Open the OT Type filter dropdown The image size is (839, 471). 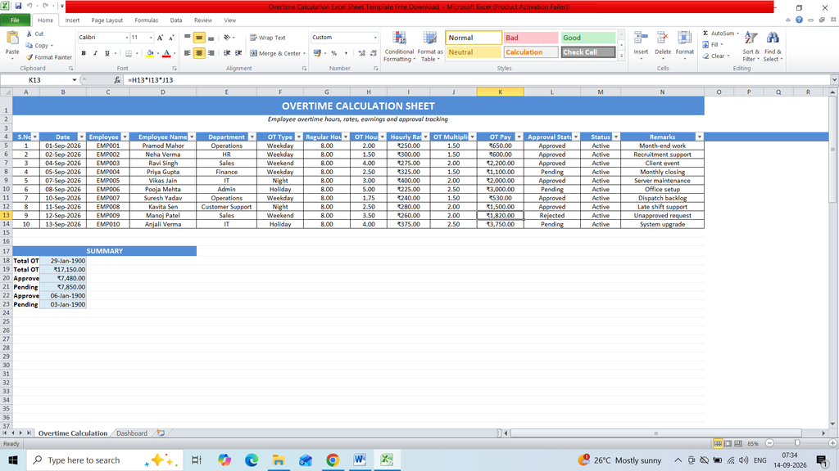[x=298, y=137]
